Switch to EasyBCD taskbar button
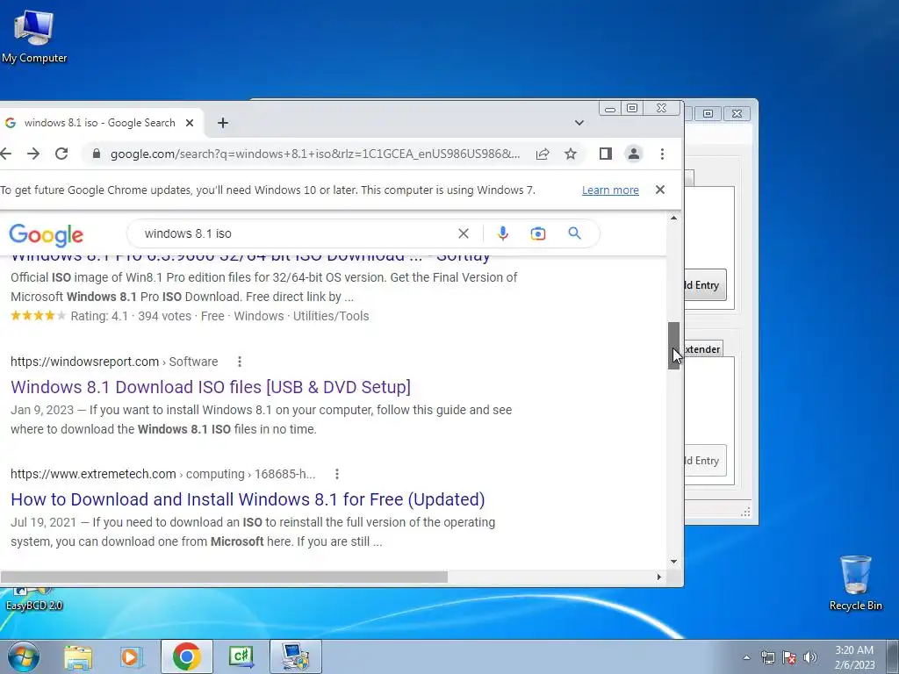This screenshot has width=899, height=674. 295,656
